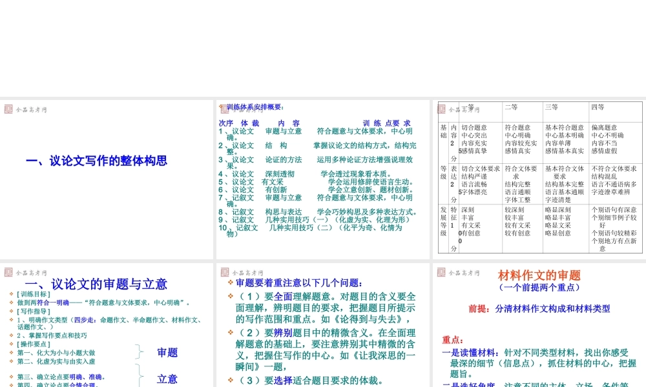Click the subtitle (一个前提两个重点)
646x387 pixels.
pyautogui.click(x=539, y=288)
